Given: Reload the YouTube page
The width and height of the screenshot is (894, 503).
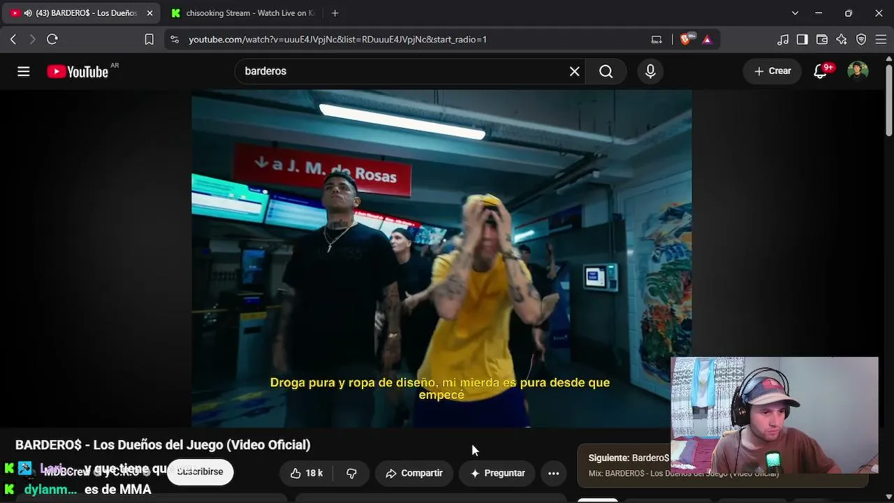Looking at the screenshot, I should point(52,39).
